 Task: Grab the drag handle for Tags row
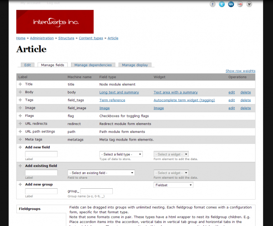[20, 100]
